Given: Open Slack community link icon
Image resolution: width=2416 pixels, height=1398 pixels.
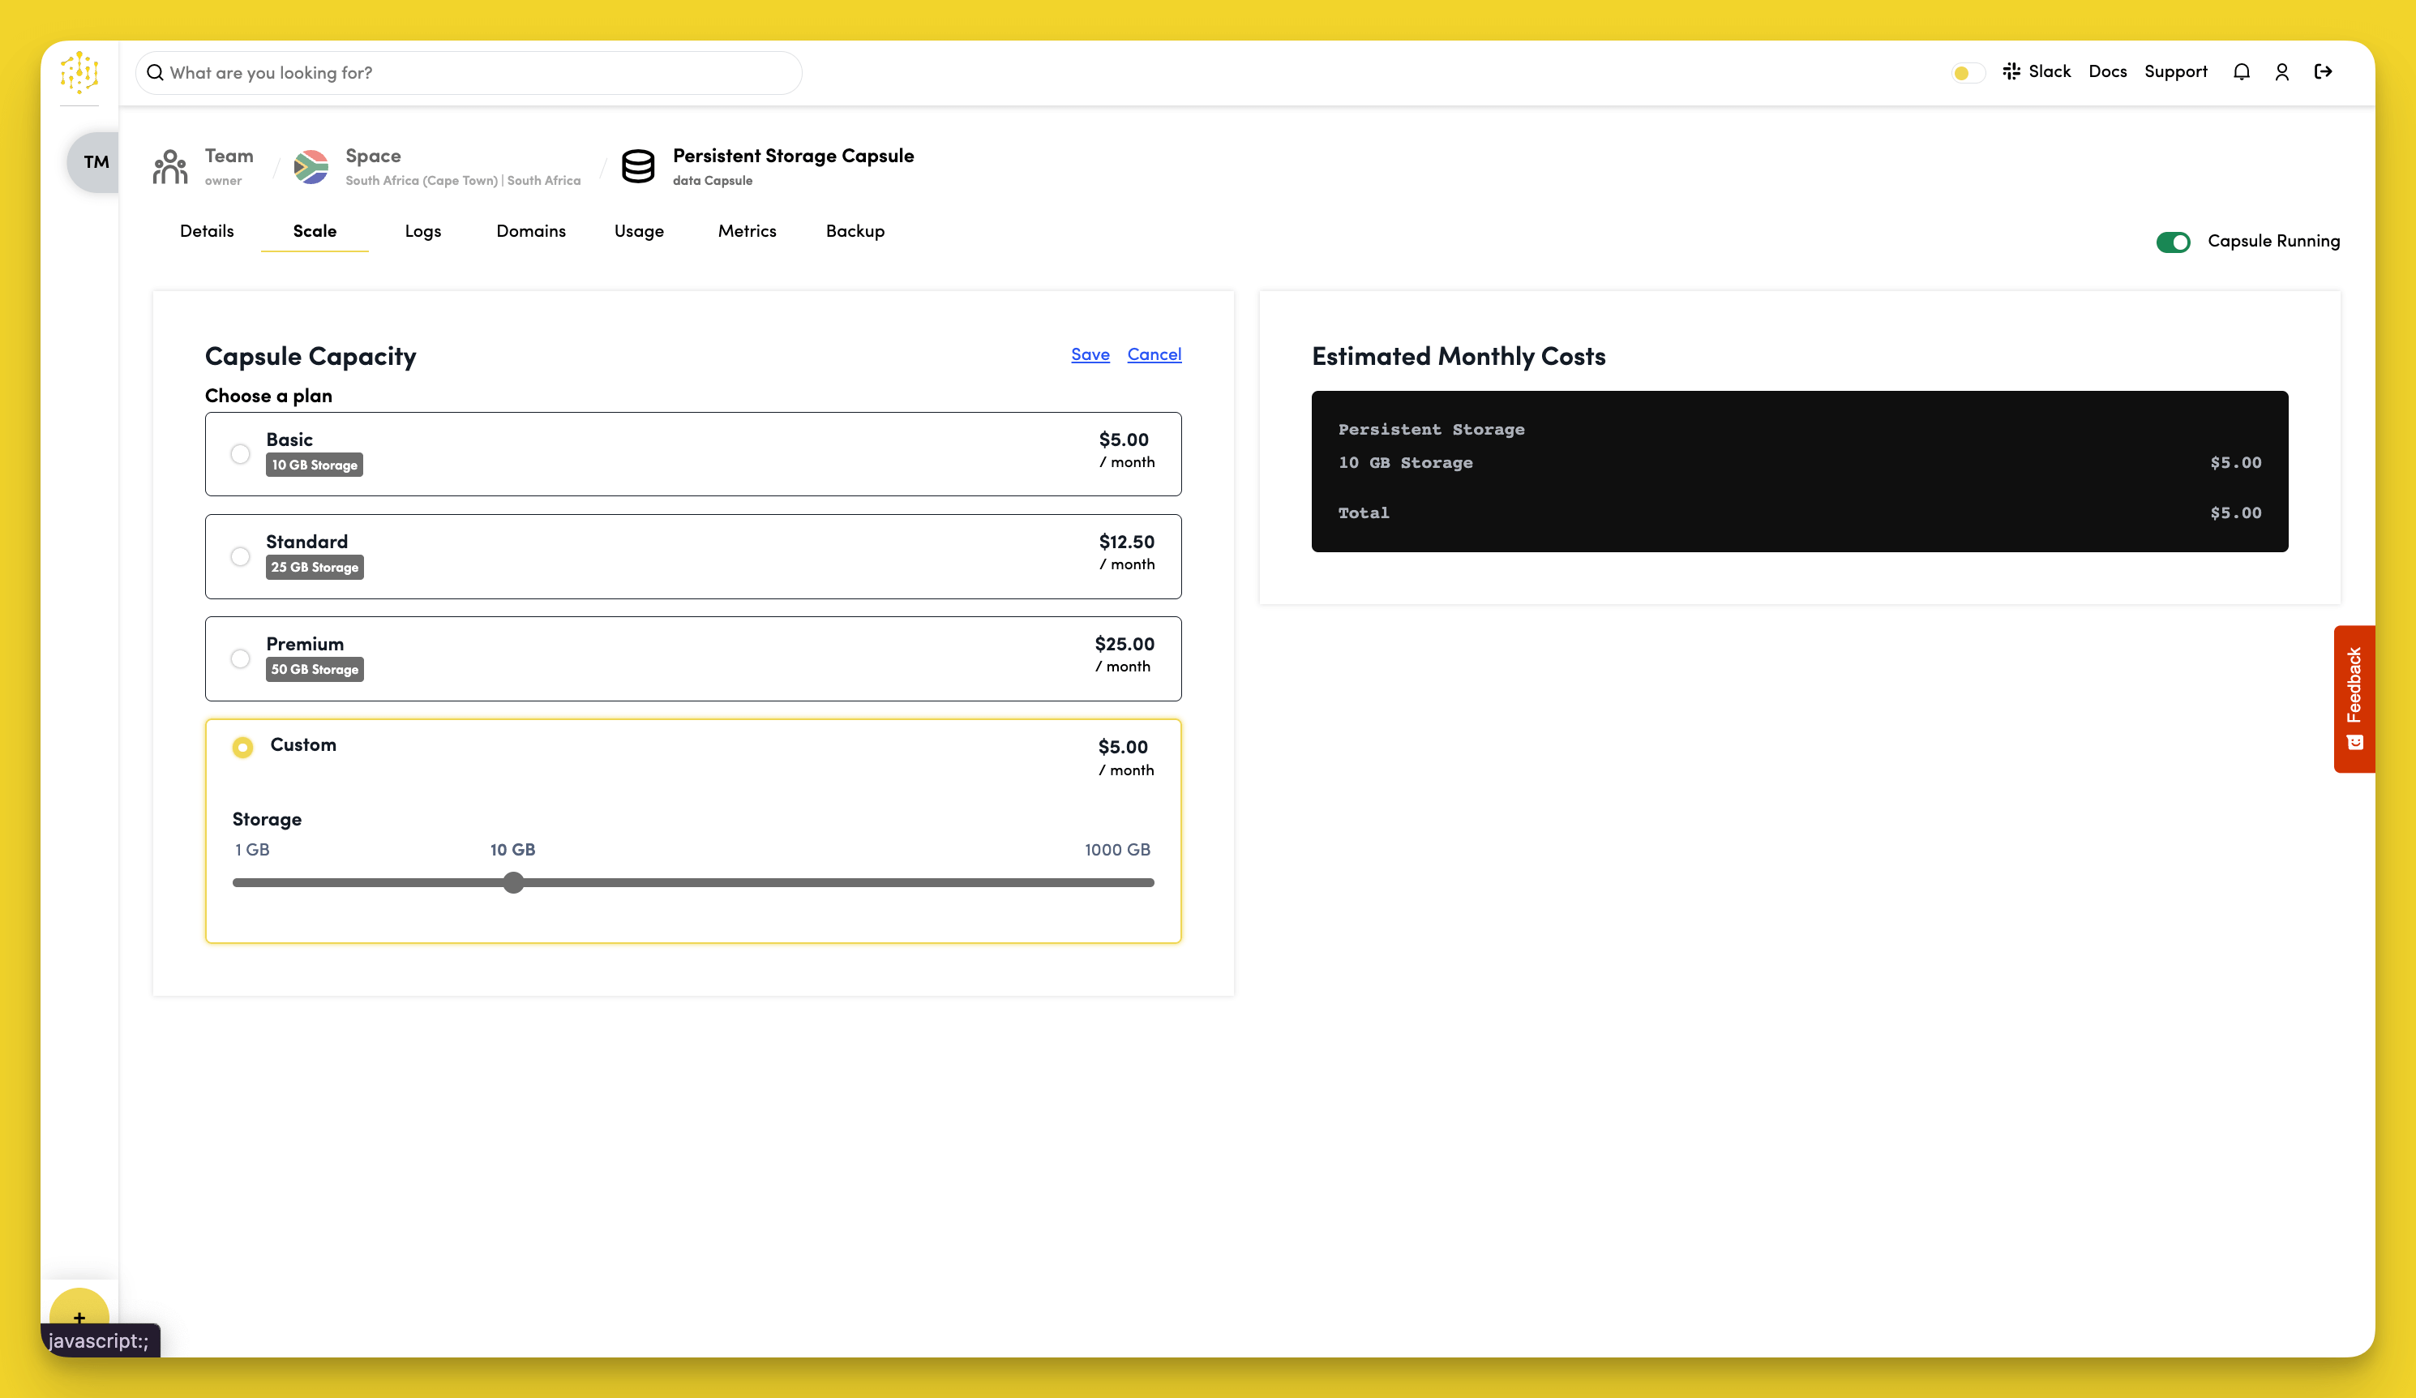Looking at the screenshot, I should pos(2011,72).
